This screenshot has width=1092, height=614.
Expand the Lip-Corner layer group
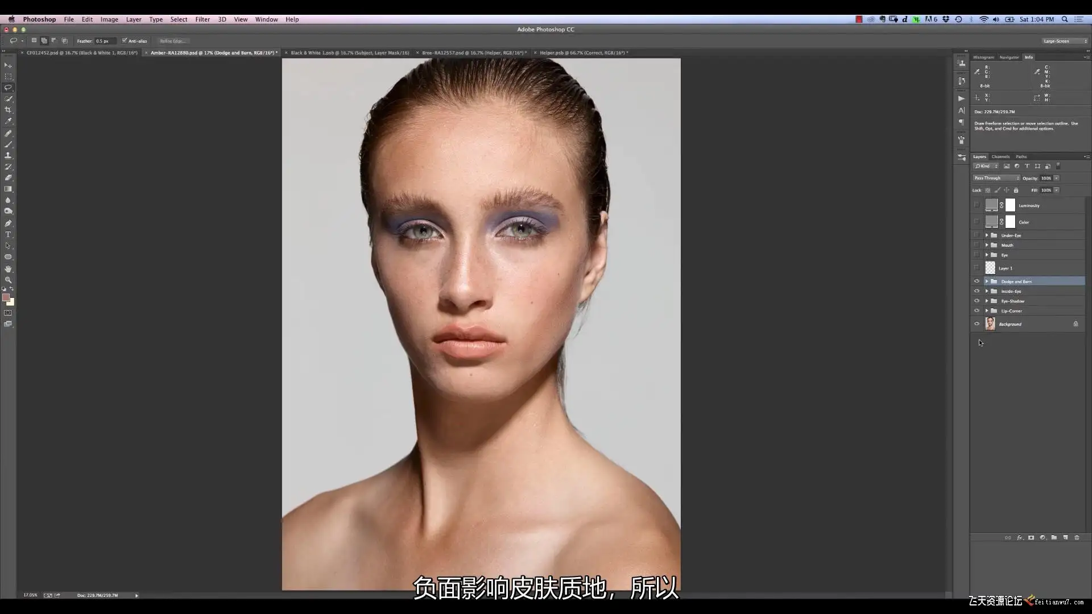987,311
